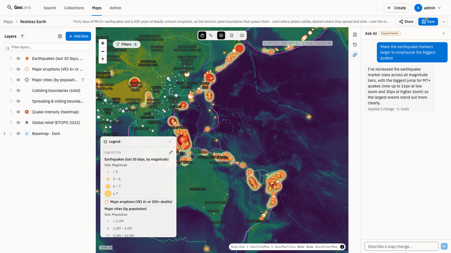
Task: Click the Major eruptions layer style icon
Action: pyautogui.click(x=27, y=69)
